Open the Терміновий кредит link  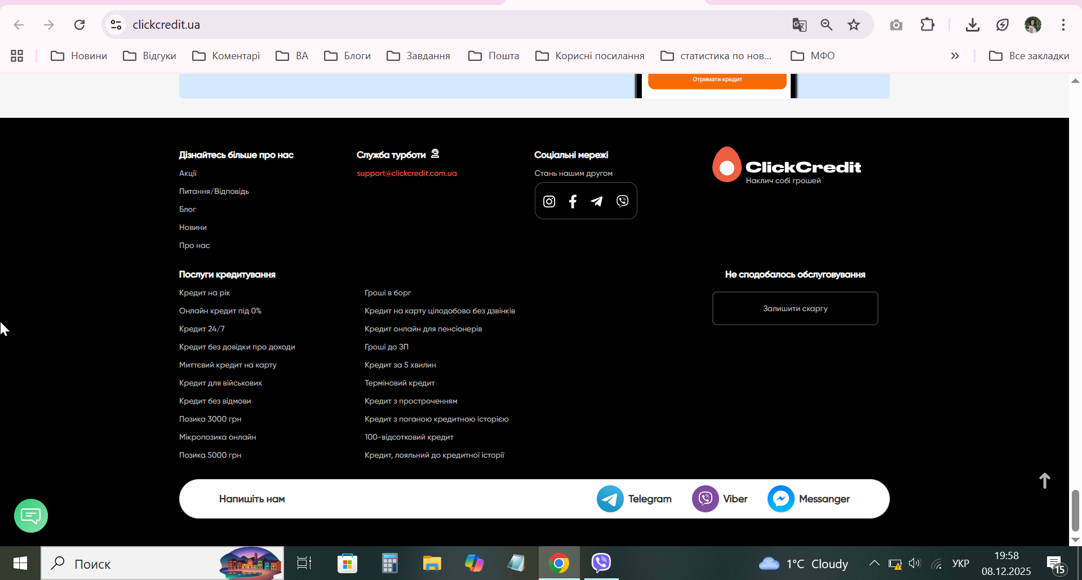pos(400,383)
